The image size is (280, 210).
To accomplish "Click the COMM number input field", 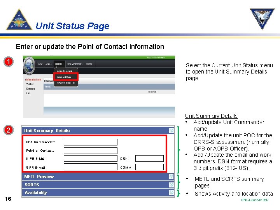I will 149,167.
